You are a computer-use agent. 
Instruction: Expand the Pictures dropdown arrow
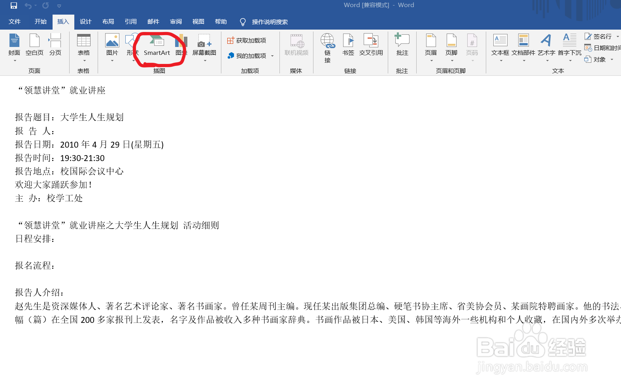click(112, 61)
